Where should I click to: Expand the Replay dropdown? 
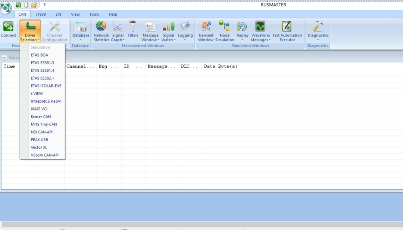(x=243, y=40)
